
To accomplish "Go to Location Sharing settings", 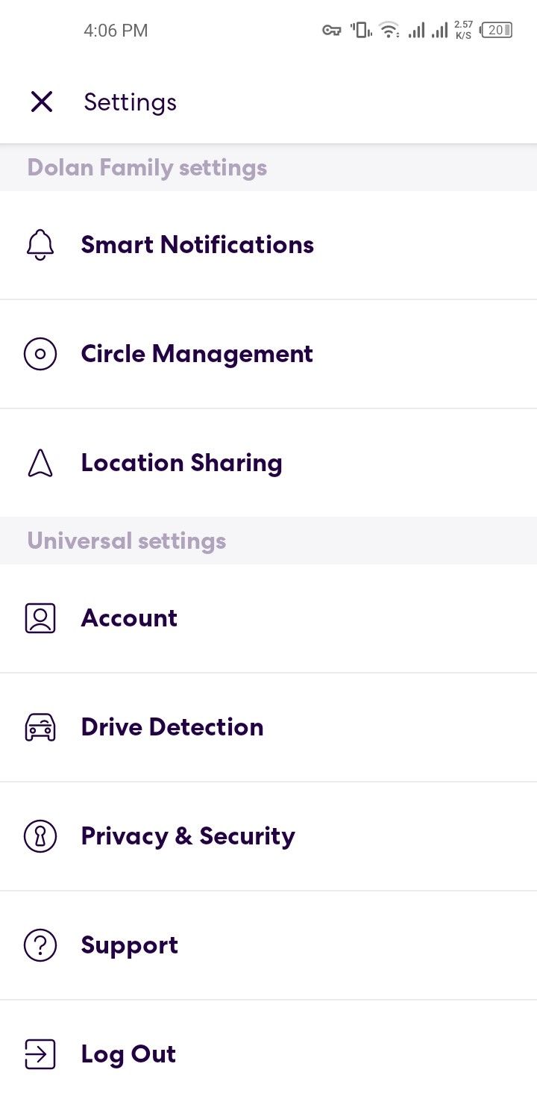I will [x=181, y=463].
